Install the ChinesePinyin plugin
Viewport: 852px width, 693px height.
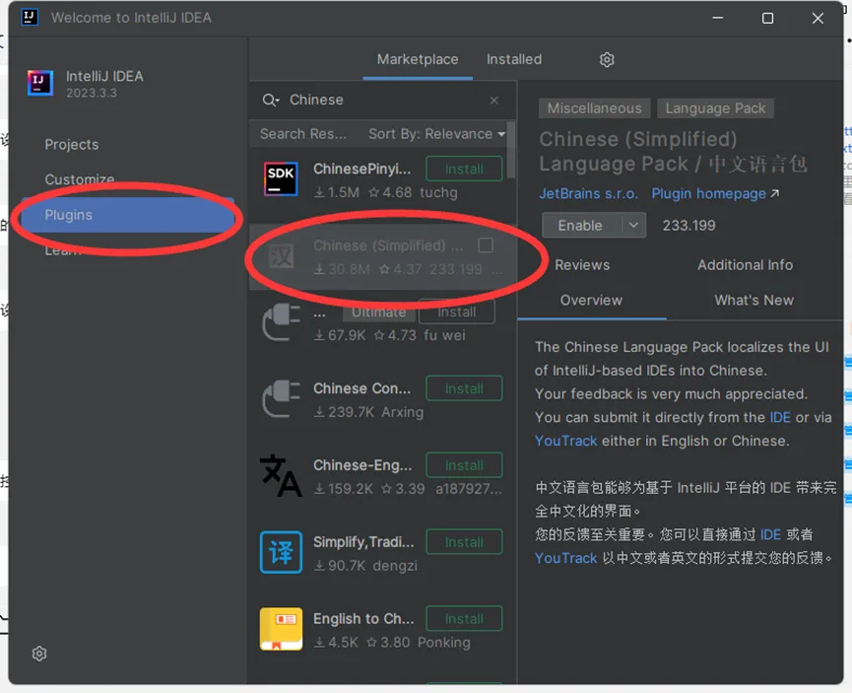[x=464, y=169]
